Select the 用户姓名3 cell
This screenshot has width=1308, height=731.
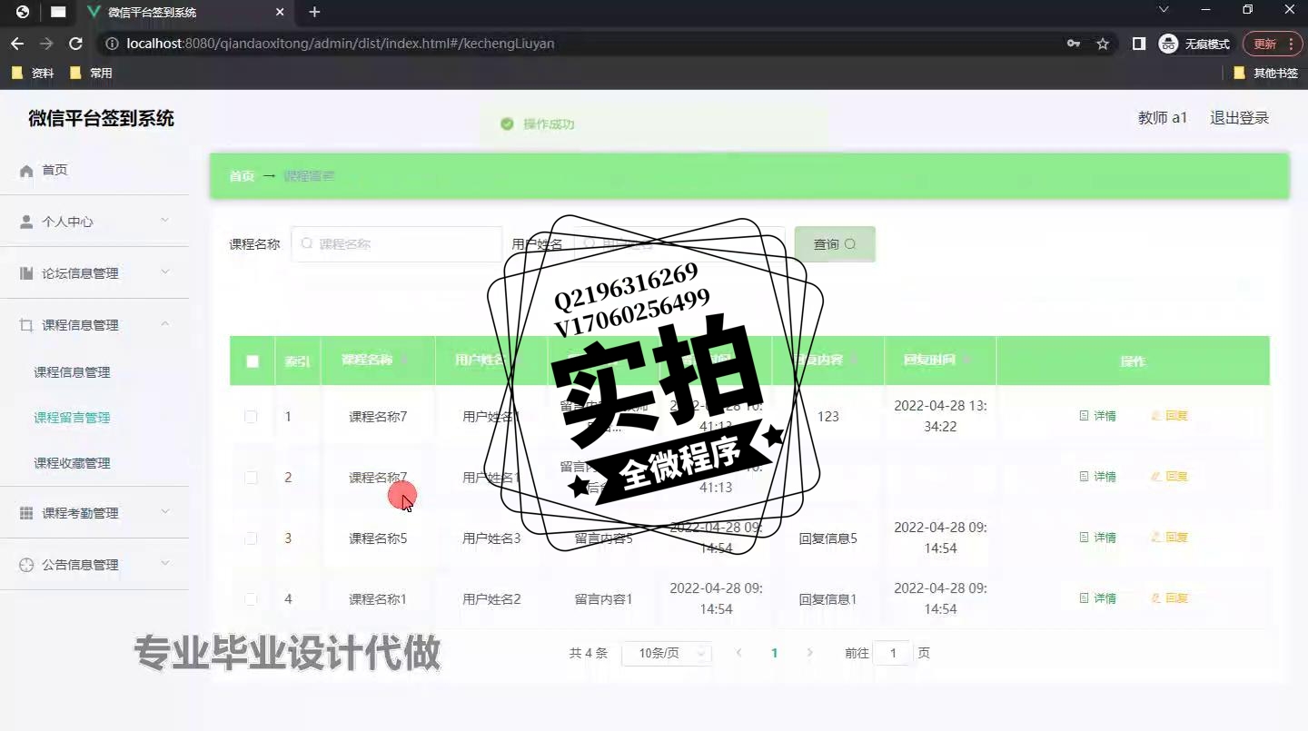[491, 538]
